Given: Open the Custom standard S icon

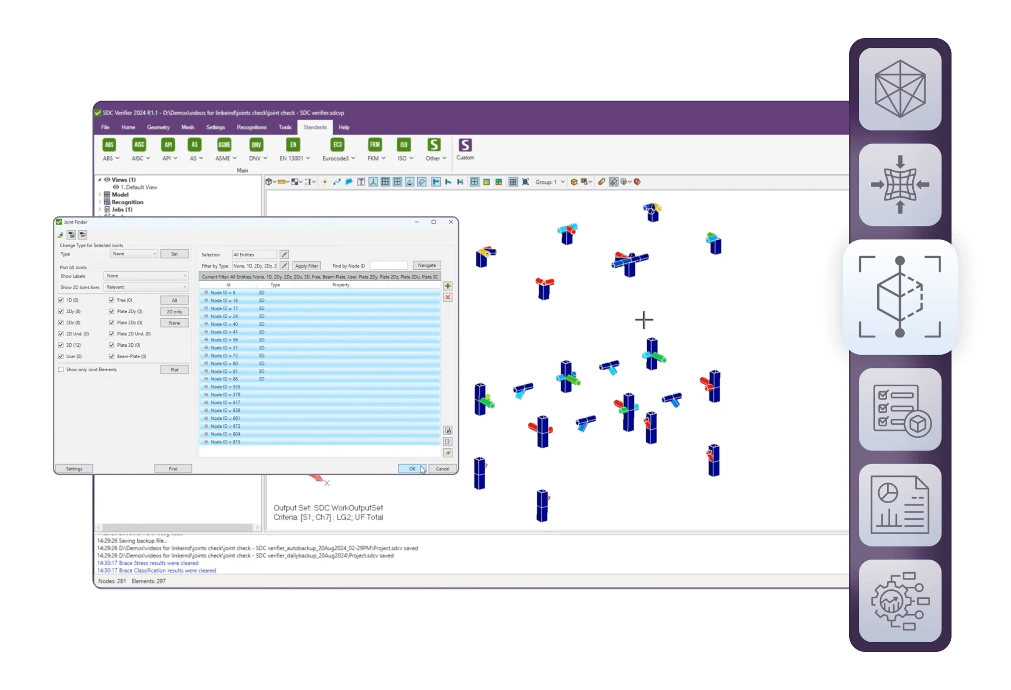Looking at the screenshot, I should pos(465,145).
